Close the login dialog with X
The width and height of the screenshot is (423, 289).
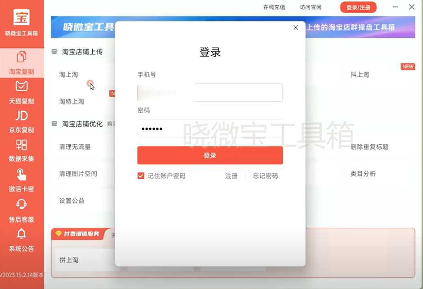coord(296,28)
